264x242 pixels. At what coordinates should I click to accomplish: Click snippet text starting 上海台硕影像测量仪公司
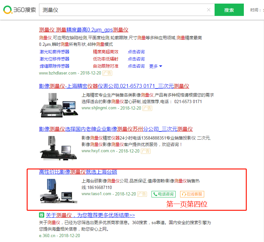click(x=140, y=184)
